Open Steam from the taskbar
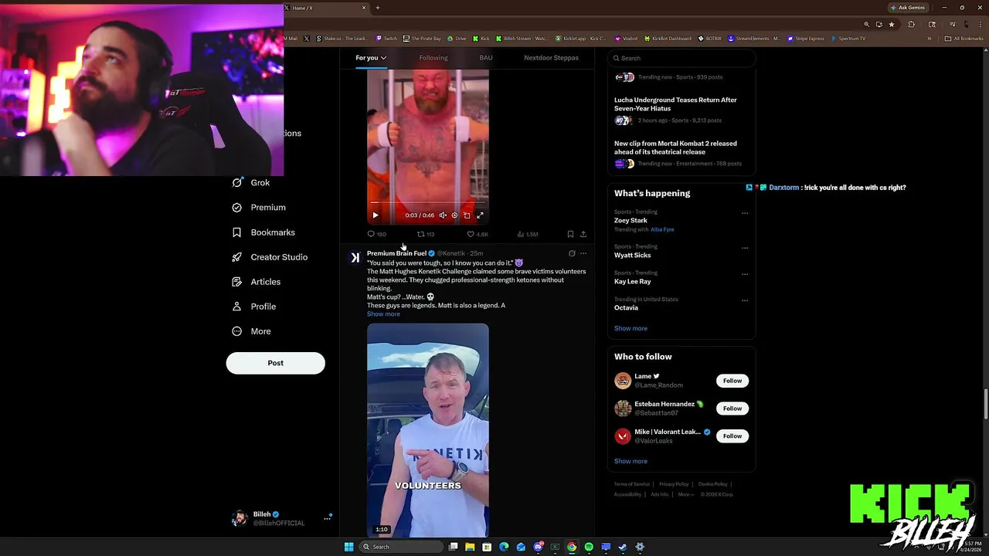 coord(623,547)
